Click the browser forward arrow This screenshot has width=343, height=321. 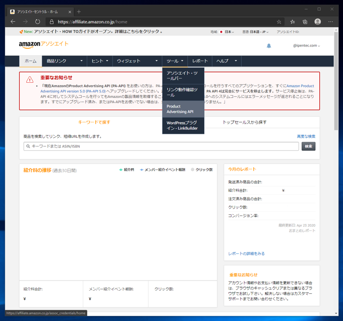[25, 22]
